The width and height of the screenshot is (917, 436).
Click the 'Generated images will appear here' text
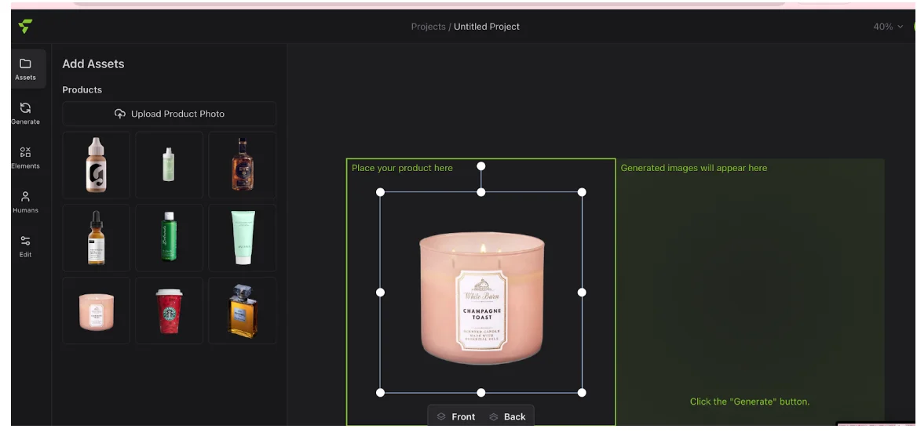click(x=693, y=168)
